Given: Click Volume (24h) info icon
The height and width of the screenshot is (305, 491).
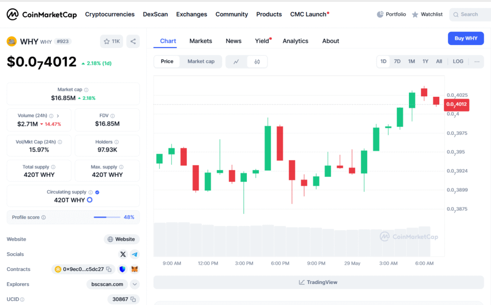Looking at the screenshot, I should (x=51, y=116).
